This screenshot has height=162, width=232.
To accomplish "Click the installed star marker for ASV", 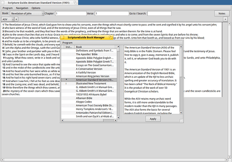I will [66, 80].
